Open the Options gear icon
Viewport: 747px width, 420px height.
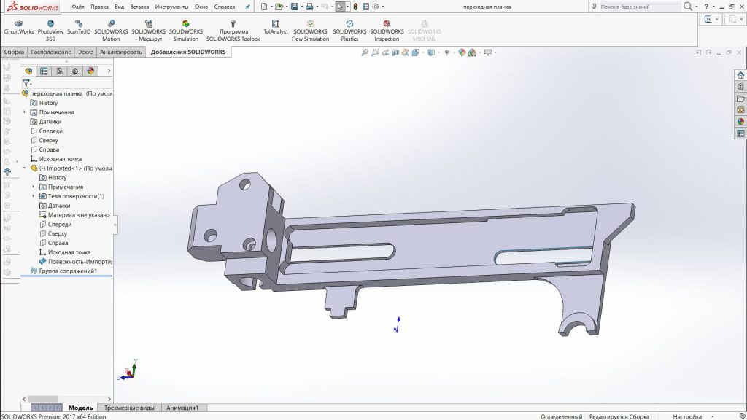point(376,7)
